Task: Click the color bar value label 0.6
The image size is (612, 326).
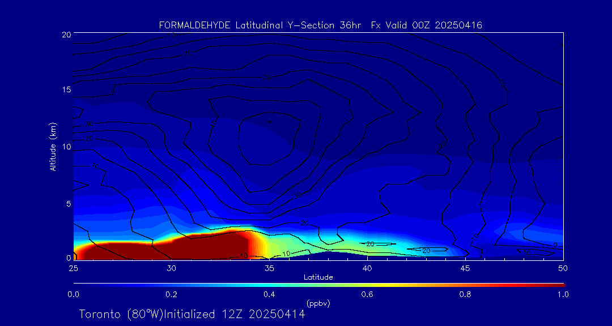Action: coord(367,294)
